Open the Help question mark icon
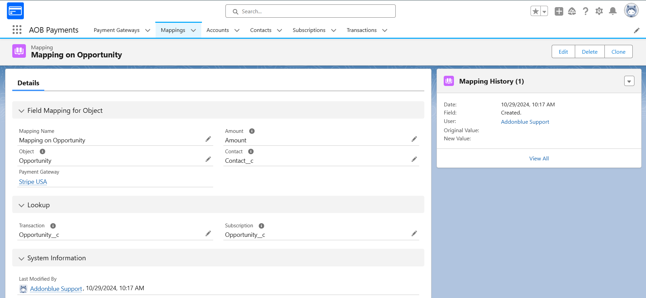Image resolution: width=646 pixels, height=298 pixels. (585, 11)
